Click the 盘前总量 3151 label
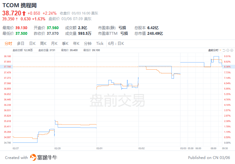The width and height of the screenshot is (235, 164). coord(47,50)
